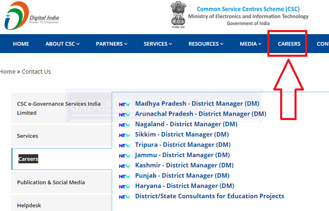This screenshot has width=329, height=211.
Task: Go to HOME in navigation bar
Action: 21,44
